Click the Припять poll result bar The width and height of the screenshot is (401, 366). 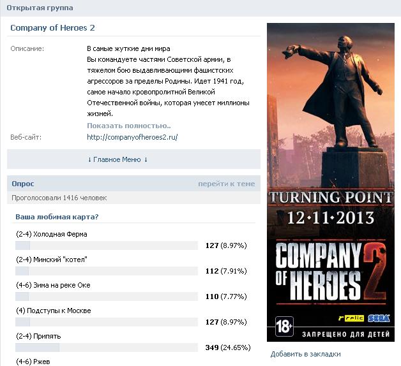[106, 348]
